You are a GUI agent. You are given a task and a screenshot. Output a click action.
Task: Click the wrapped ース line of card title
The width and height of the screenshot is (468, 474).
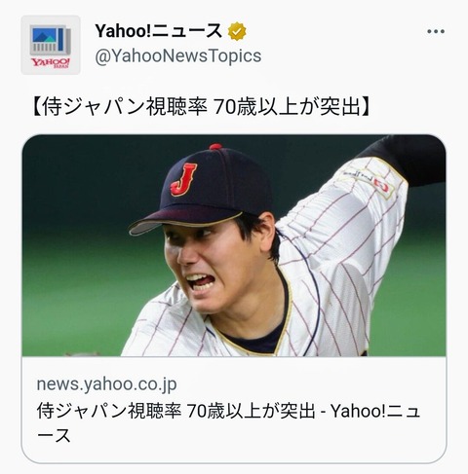click(54, 435)
